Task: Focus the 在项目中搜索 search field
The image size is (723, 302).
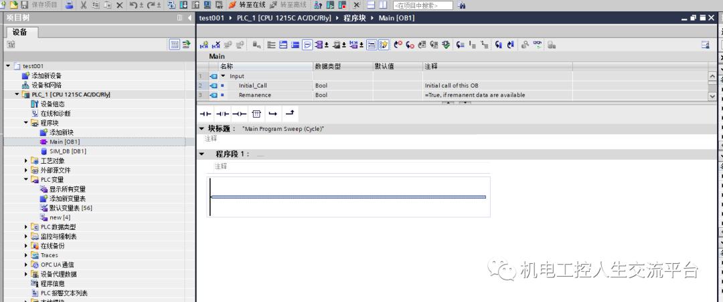Action: [x=423, y=5]
